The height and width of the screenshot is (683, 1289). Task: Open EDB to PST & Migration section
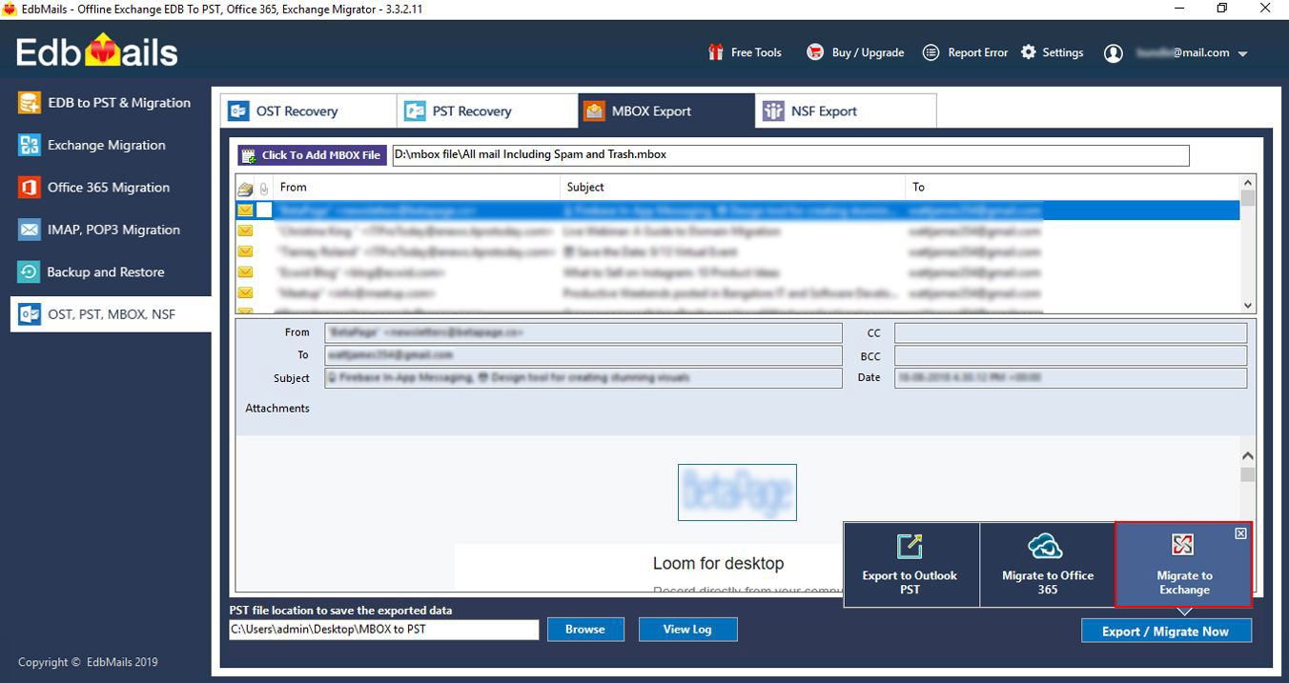[x=105, y=103]
